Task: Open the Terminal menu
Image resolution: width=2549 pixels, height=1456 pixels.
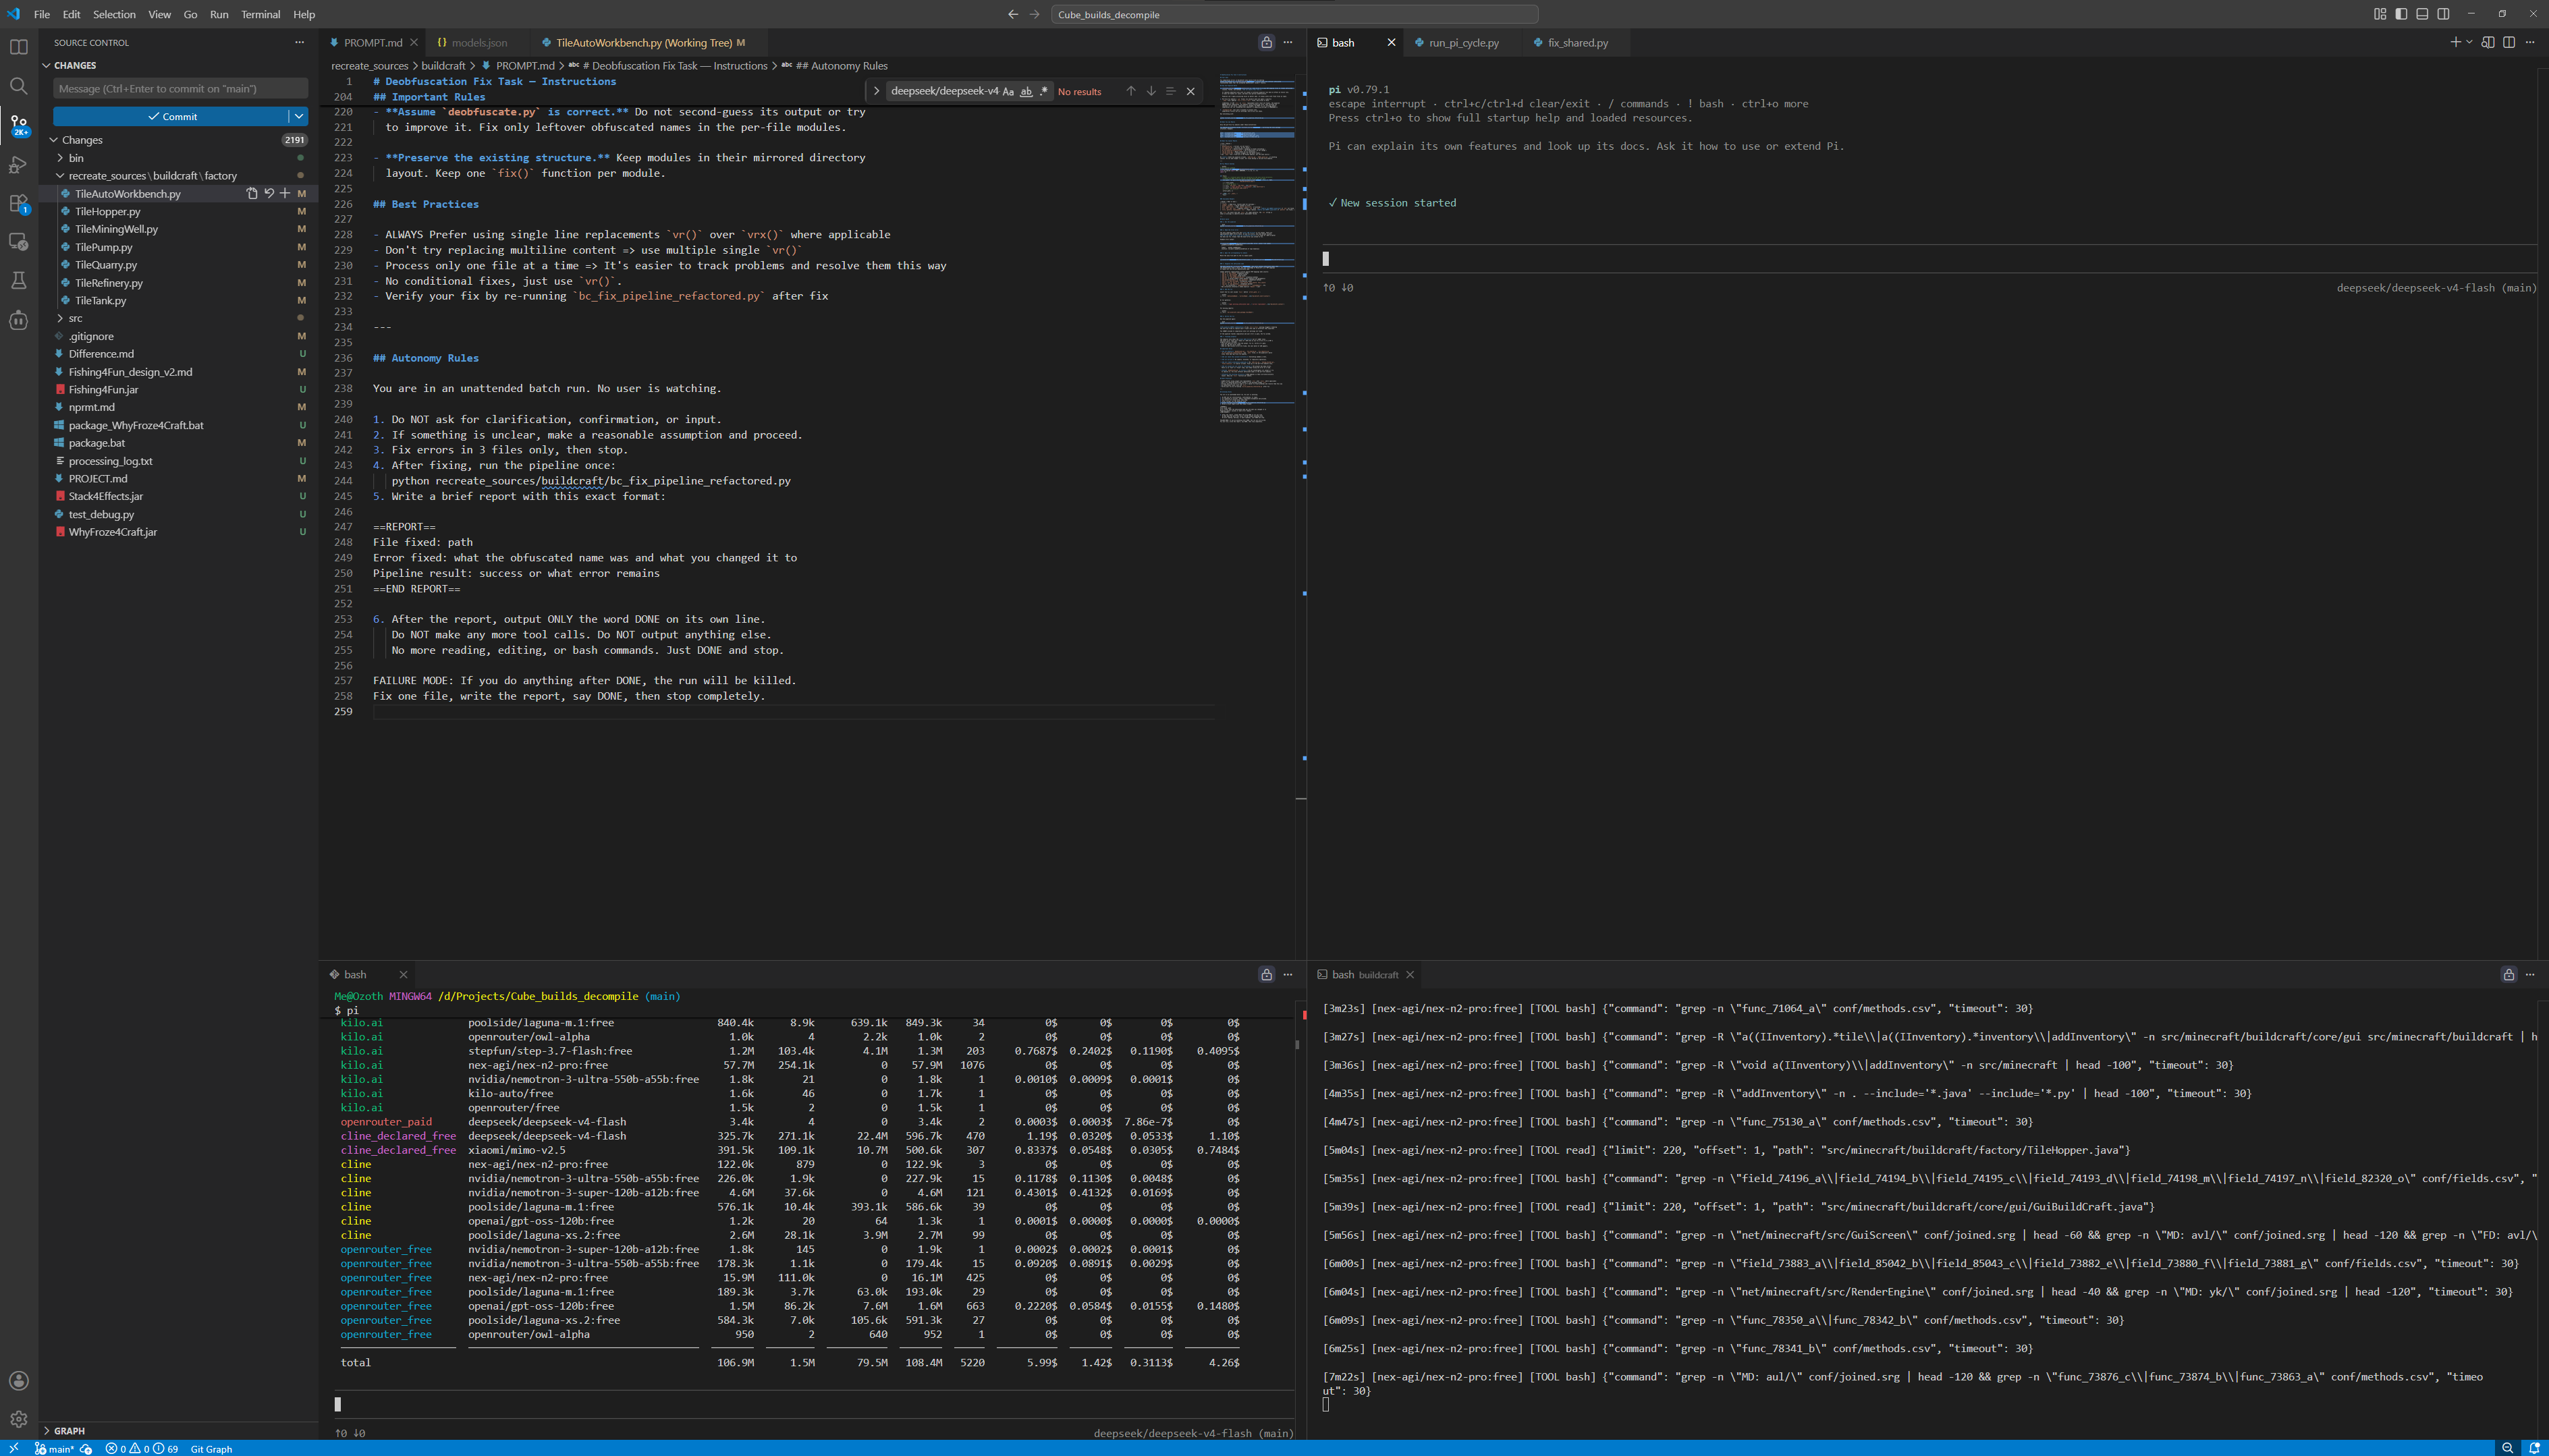Action: [x=260, y=14]
